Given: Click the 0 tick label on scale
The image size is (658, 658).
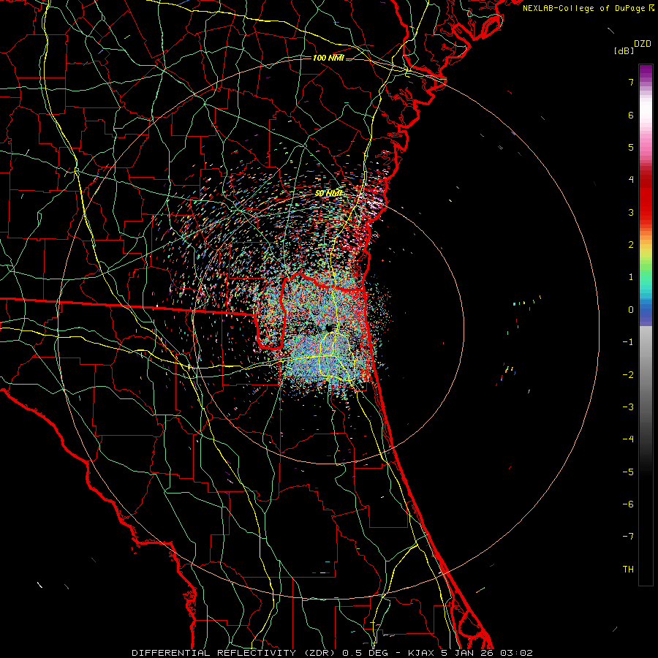Looking at the screenshot, I should pyautogui.click(x=631, y=310).
